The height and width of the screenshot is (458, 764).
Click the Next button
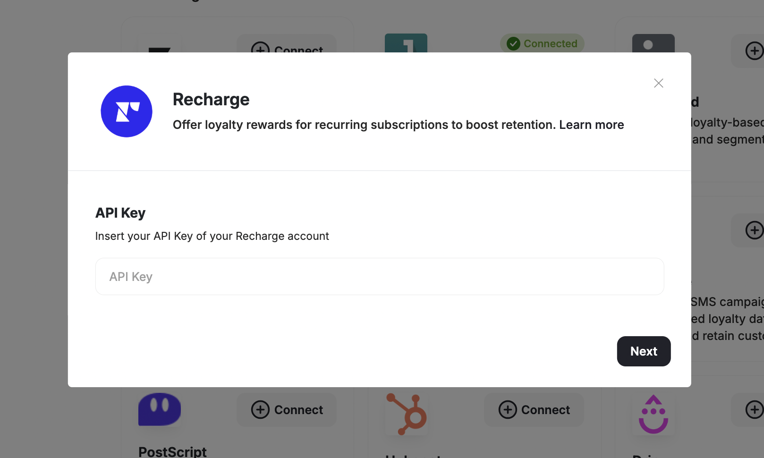point(644,351)
